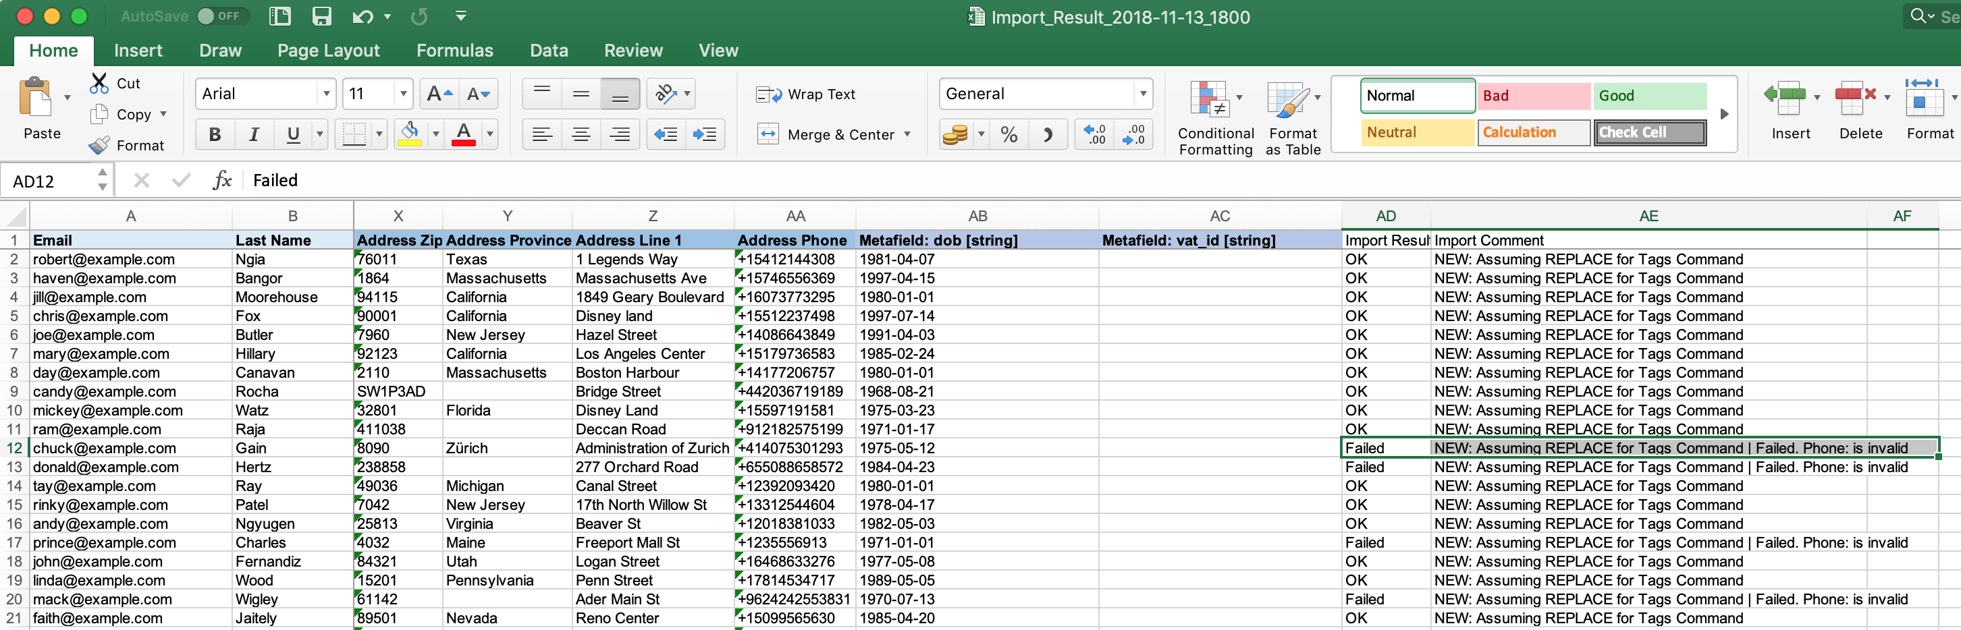This screenshot has height=630, width=1961.
Task: Open the Page Layout tab
Action: 328,50
